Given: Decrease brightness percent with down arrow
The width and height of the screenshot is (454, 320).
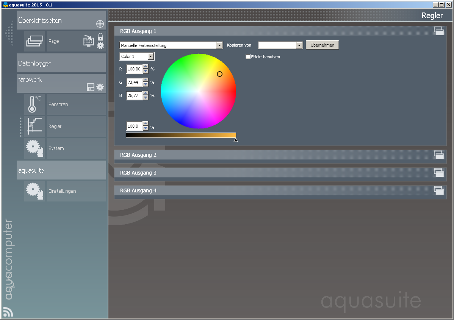Looking at the screenshot, I should (146, 128).
